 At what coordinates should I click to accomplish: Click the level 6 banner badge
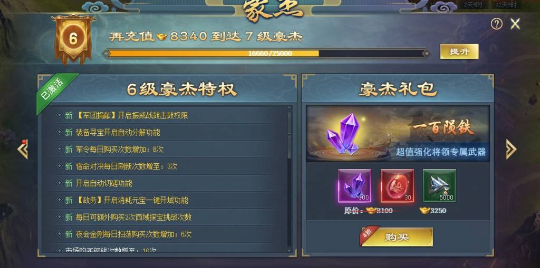(x=73, y=38)
